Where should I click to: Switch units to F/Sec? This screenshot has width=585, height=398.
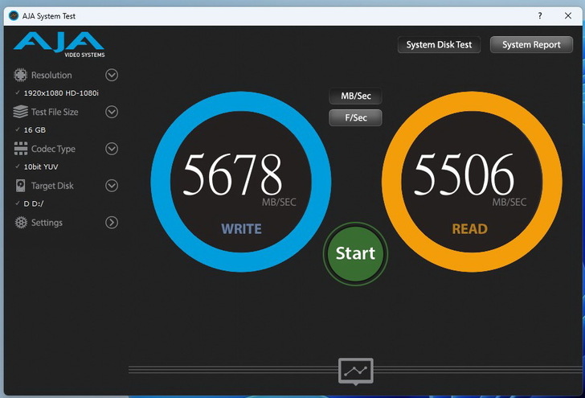point(355,117)
